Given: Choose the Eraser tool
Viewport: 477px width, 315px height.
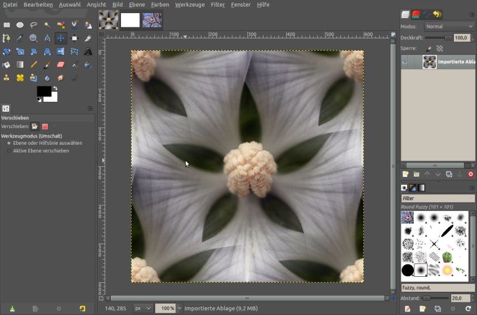Looking at the screenshot, I should pyautogui.click(x=60, y=64).
